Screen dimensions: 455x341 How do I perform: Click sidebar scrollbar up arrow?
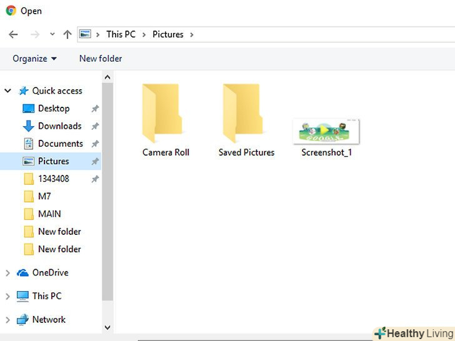click(107, 77)
